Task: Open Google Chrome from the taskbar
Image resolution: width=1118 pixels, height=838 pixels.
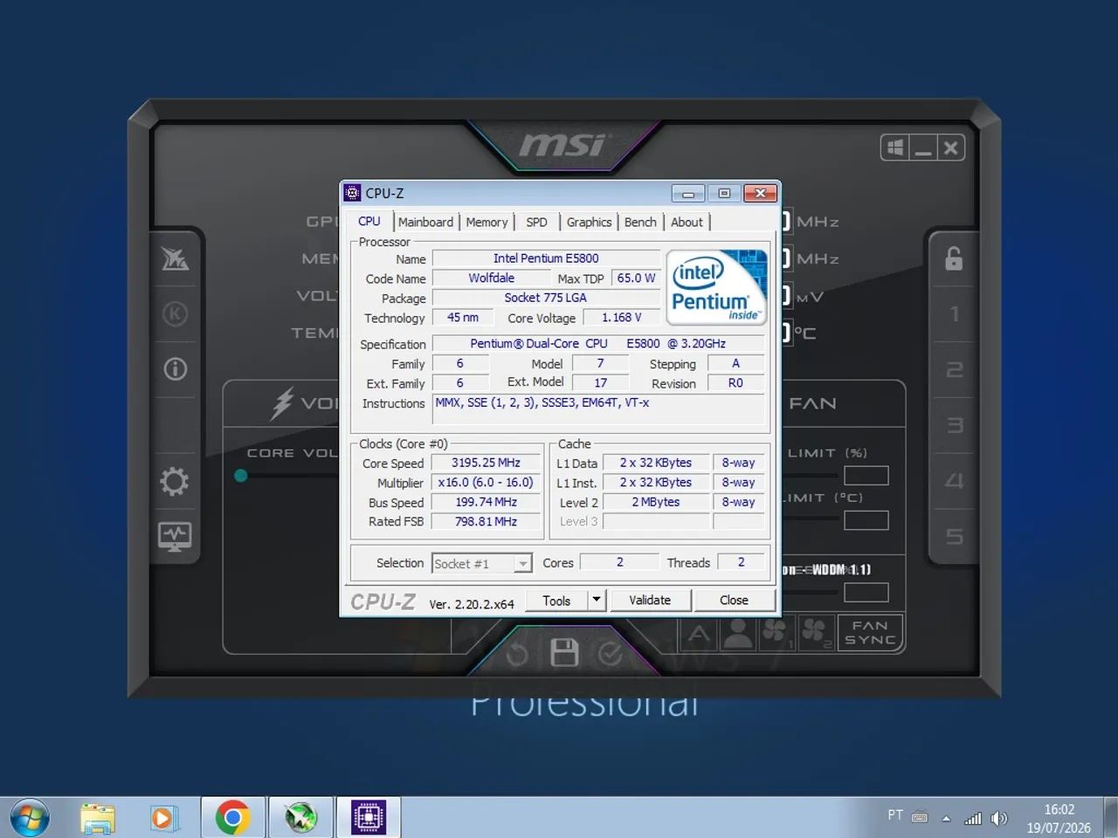Action: coord(232,818)
